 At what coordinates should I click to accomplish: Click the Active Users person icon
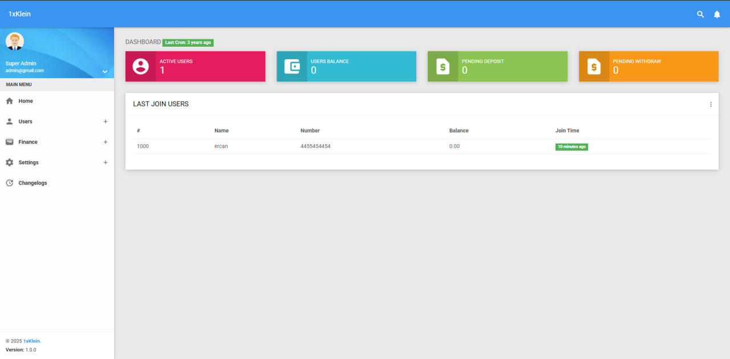tap(140, 67)
